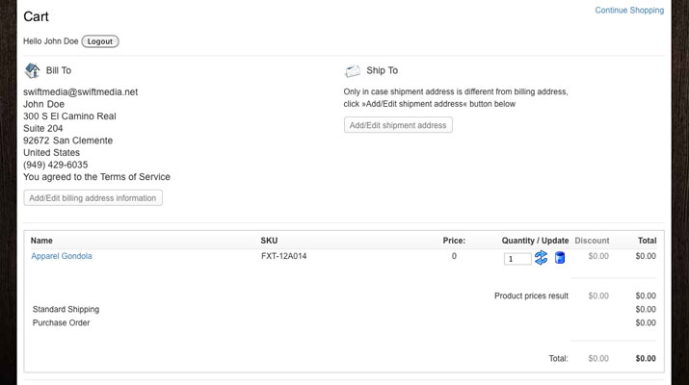Click Add/Edit billing address information button
The height and width of the screenshot is (385, 689).
coord(93,198)
